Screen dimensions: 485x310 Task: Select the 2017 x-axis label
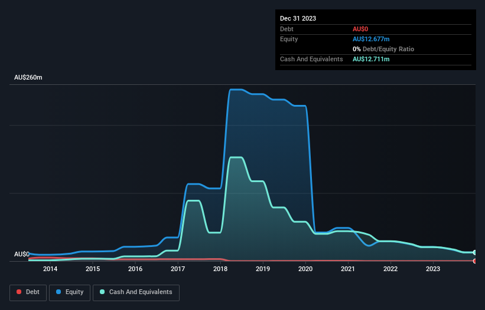pyautogui.click(x=178, y=269)
